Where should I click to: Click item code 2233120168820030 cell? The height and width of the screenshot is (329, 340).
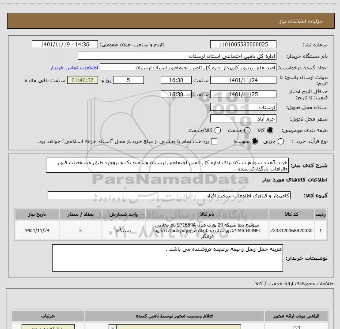[x=291, y=231]
